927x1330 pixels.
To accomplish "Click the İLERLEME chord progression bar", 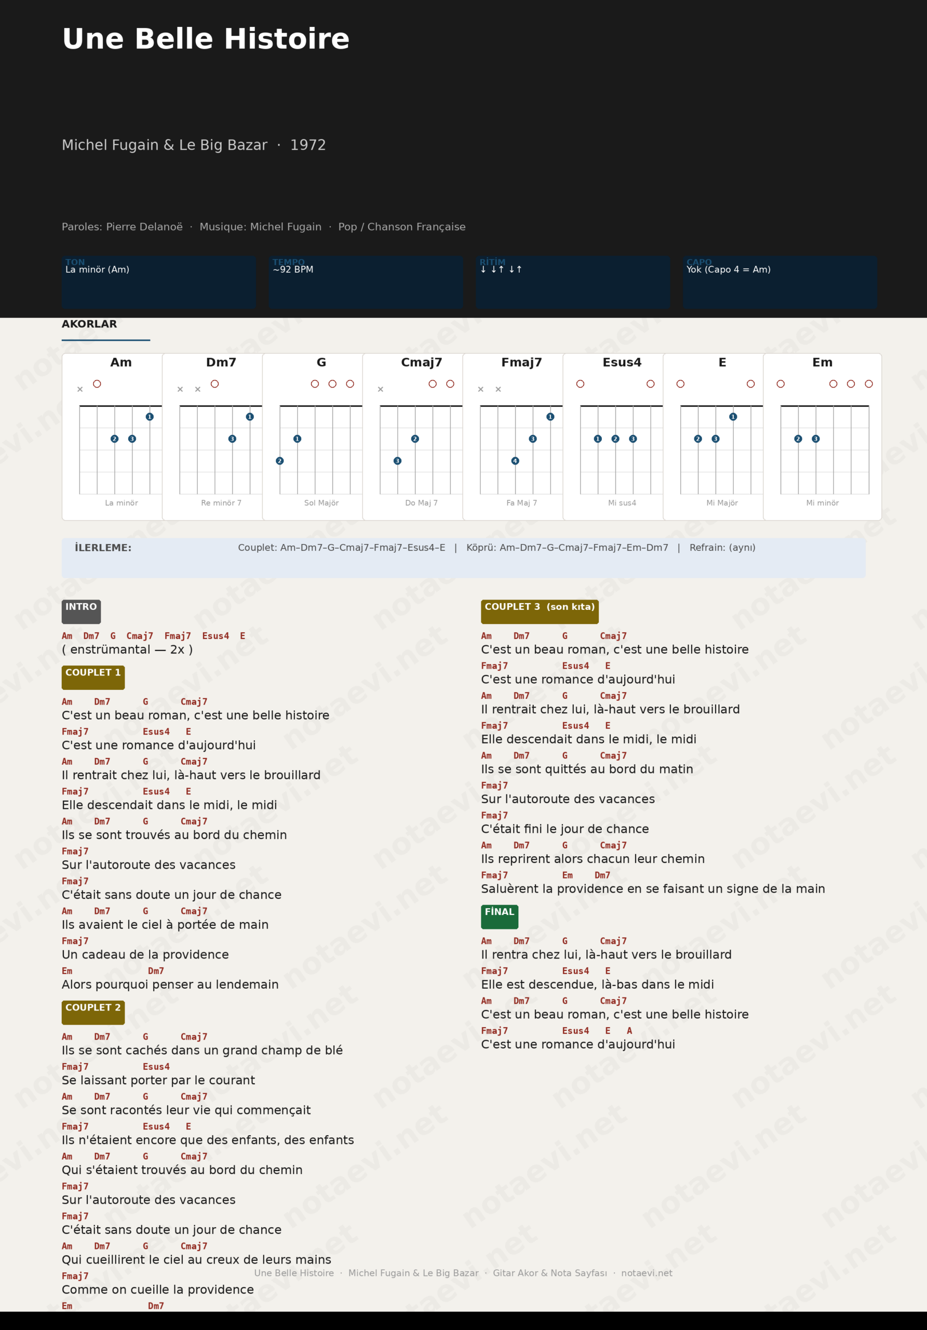I will click(x=463, y=557).
